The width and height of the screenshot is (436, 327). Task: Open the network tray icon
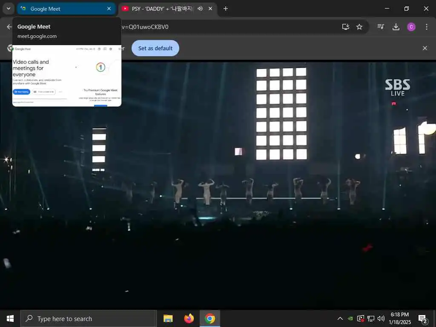tap(371, 318)
